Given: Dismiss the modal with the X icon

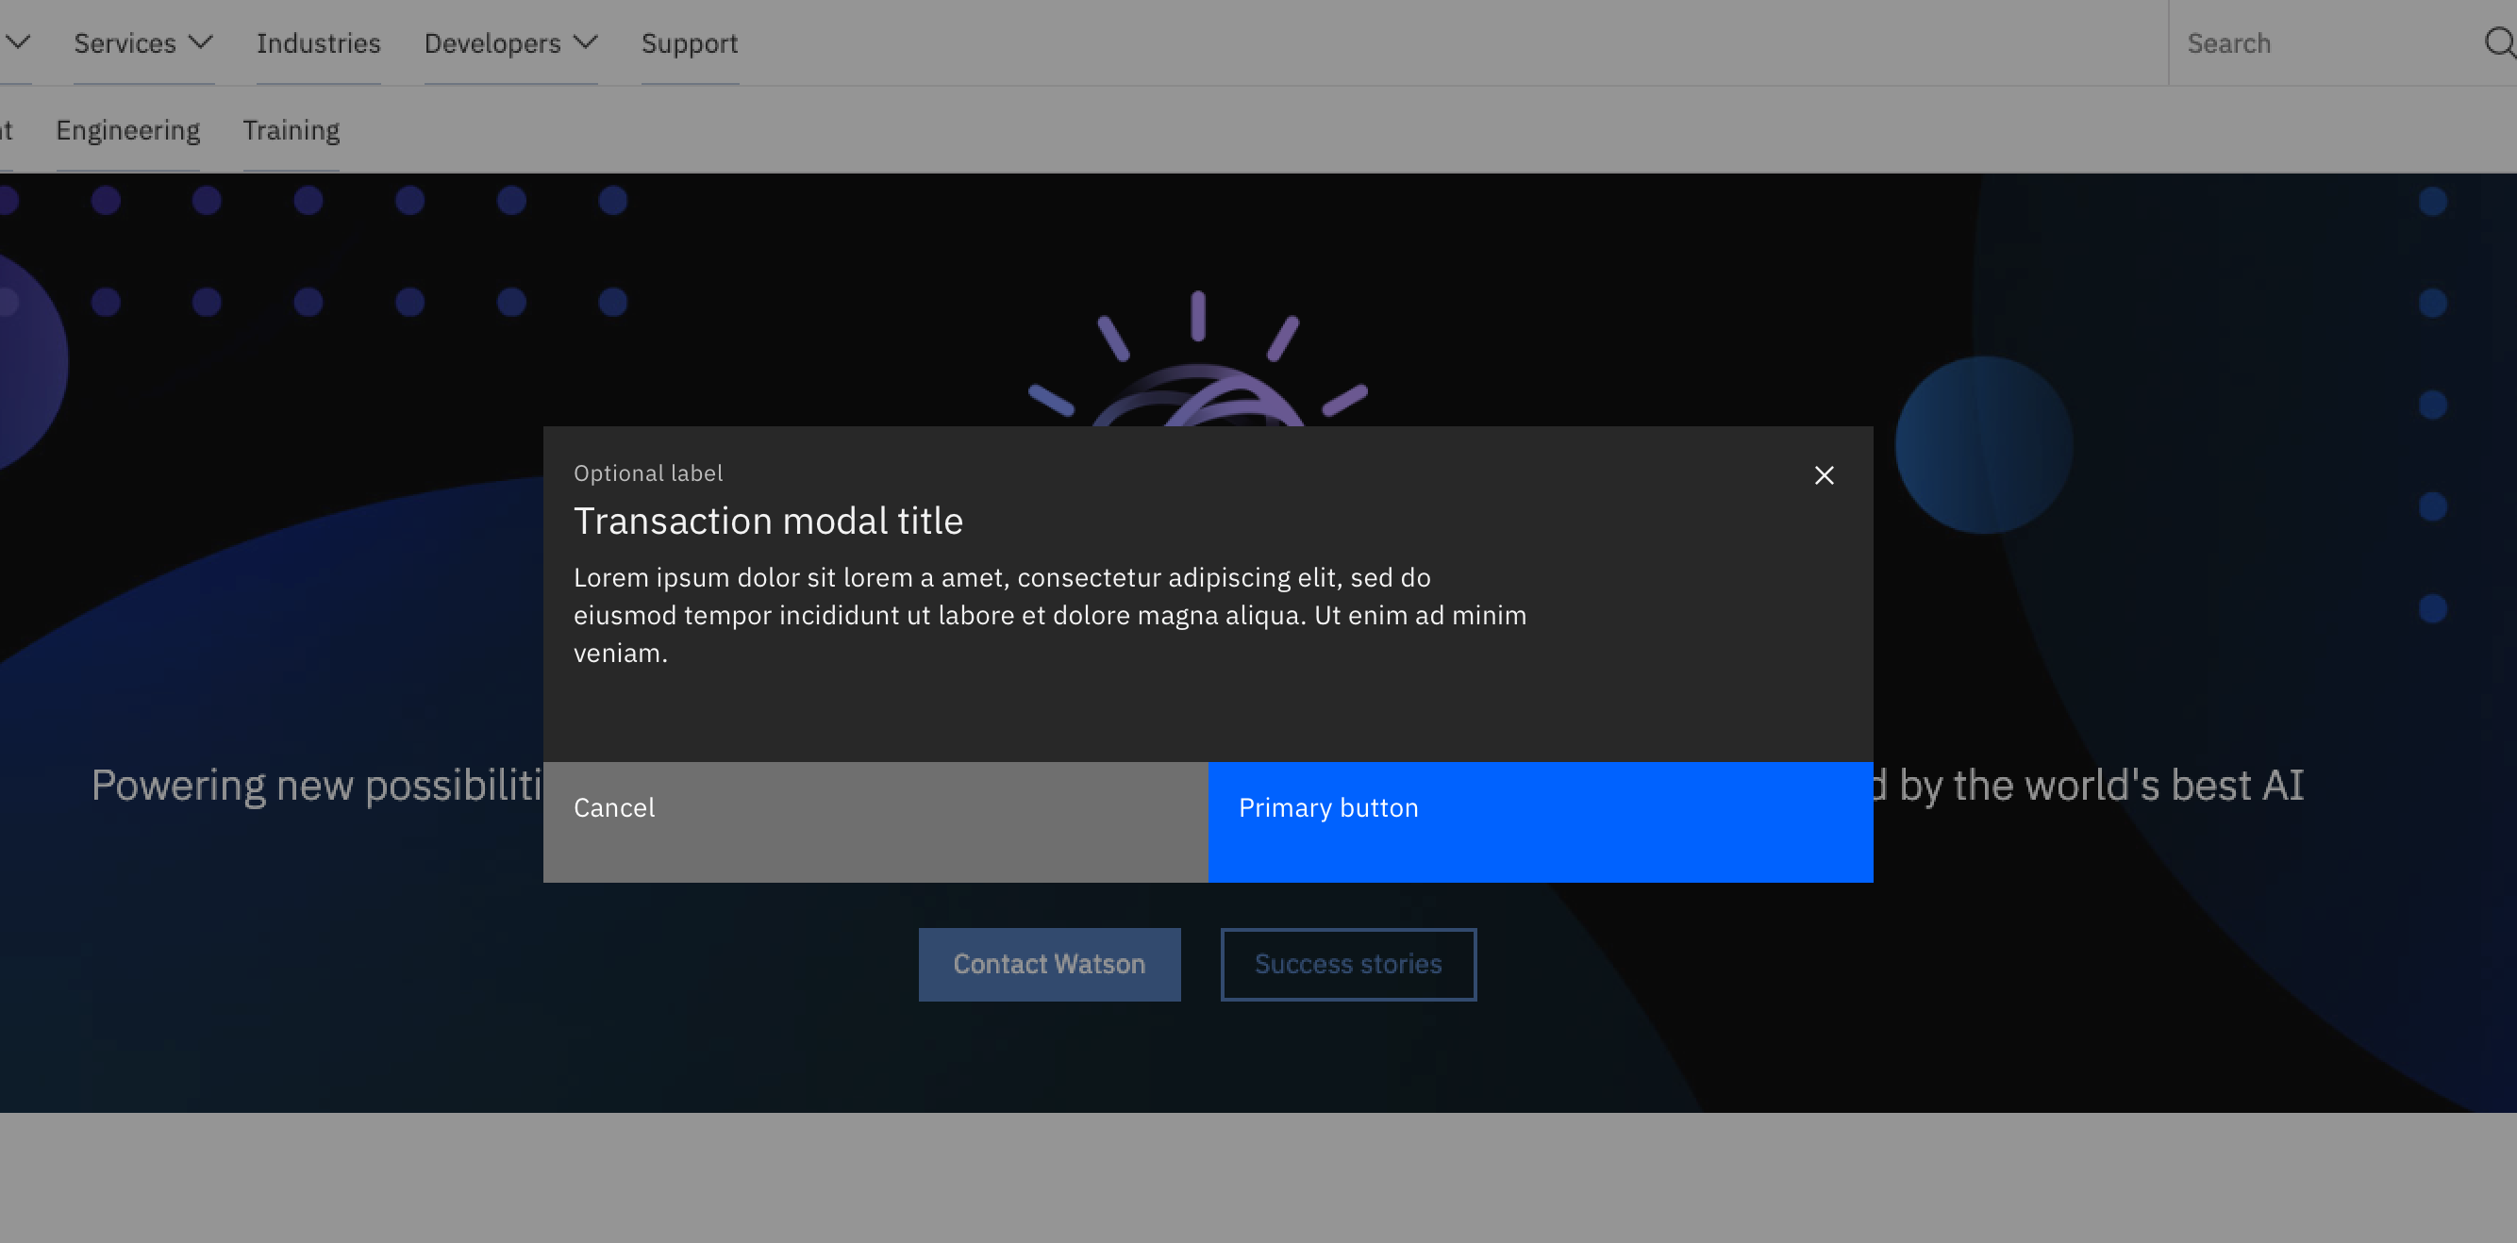Looking at the screenshot, I should (x=1824, y=475).
